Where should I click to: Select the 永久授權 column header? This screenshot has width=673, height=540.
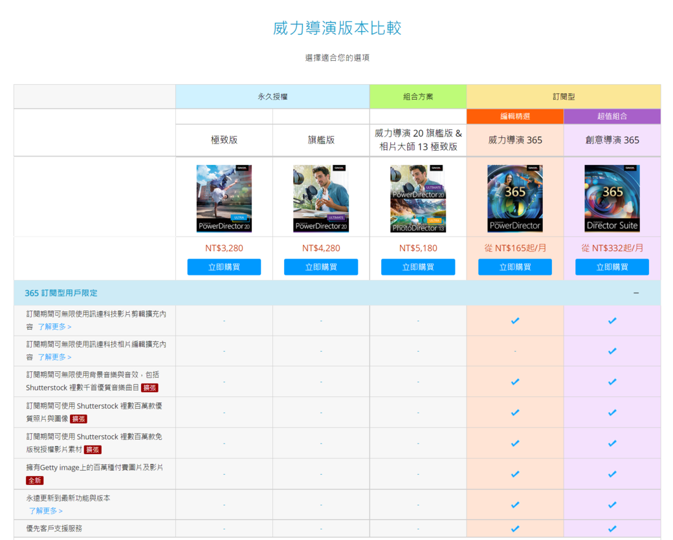(272, 96)
